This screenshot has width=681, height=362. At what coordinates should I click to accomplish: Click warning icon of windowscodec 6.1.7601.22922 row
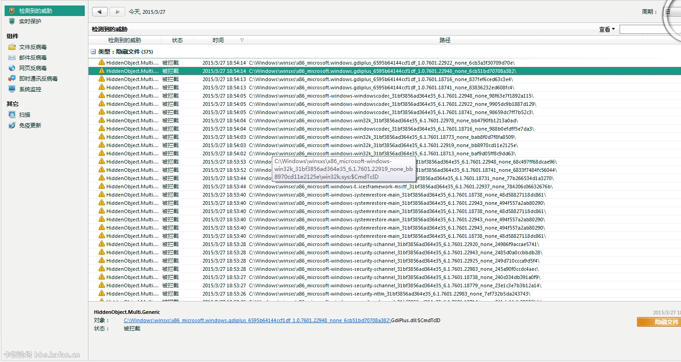102,104
